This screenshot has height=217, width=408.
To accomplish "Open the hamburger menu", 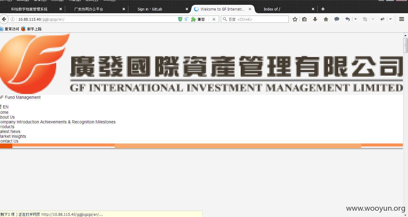I will pyautogui.click(x=402, y=19).
